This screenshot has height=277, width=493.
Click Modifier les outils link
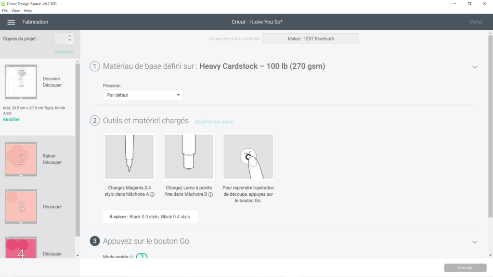[x=214, y=122]
